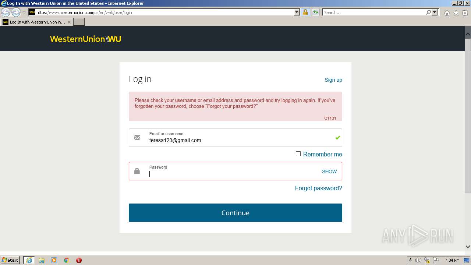Click the action center flag tray icon
Screen dimensions: 471x265
436,260
